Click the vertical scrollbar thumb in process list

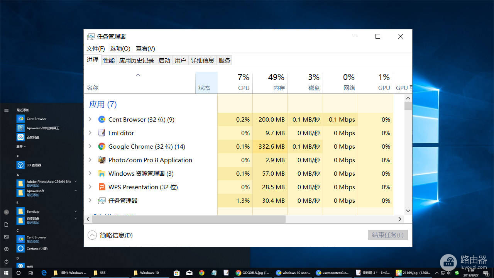408,106
